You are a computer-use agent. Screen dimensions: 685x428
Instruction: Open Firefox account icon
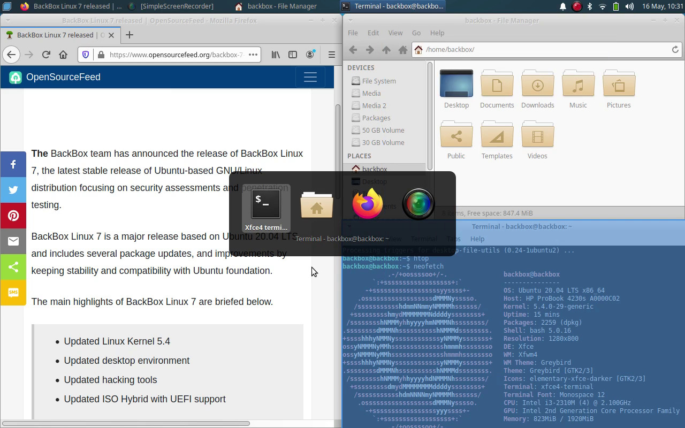tap(310, 55)
